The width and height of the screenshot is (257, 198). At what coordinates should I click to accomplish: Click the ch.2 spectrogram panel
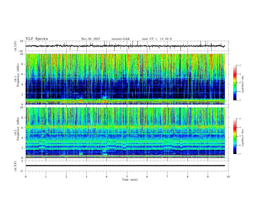coord(125,133)
